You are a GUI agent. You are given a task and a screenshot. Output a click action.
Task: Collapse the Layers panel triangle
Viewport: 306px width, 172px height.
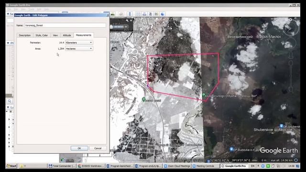click(x=8, y=107)
